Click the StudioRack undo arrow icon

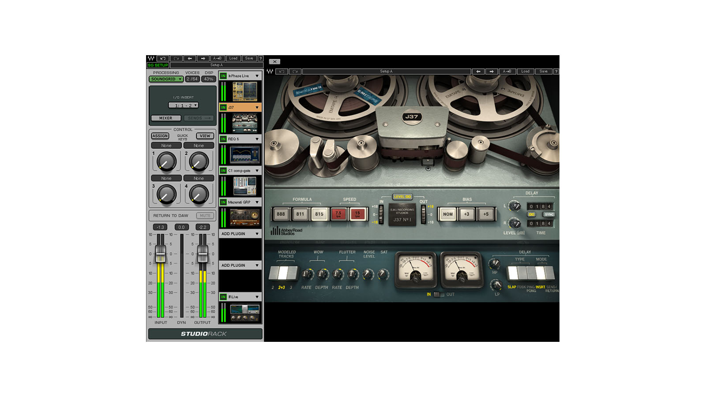pyautogui.click(x=163, y=58)
